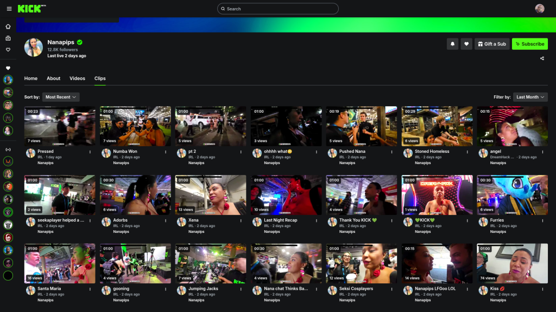Open options menu for the Pressed clip
The height and width of the screenshot is (312, 556).
(x=90, y=152)
